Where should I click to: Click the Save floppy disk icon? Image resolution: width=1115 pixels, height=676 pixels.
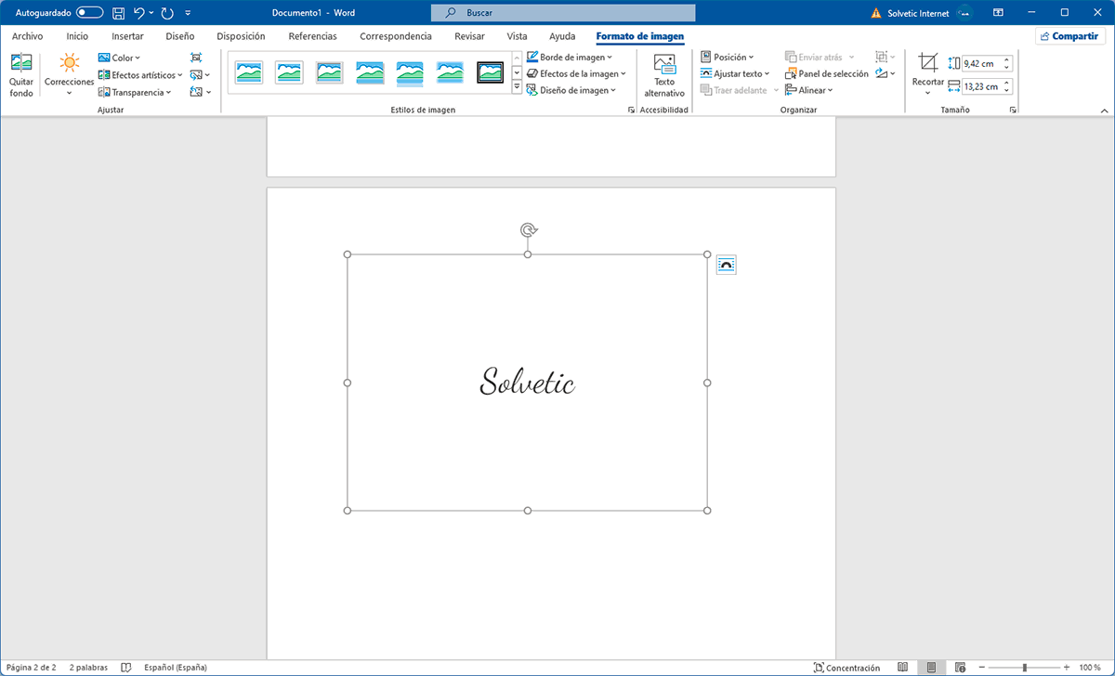coord(118,13)
